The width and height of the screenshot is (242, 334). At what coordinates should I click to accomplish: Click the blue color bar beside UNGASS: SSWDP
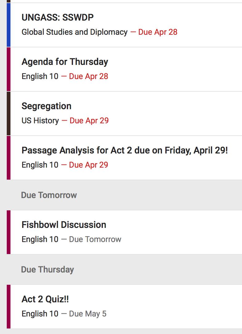tap(9, 25)
